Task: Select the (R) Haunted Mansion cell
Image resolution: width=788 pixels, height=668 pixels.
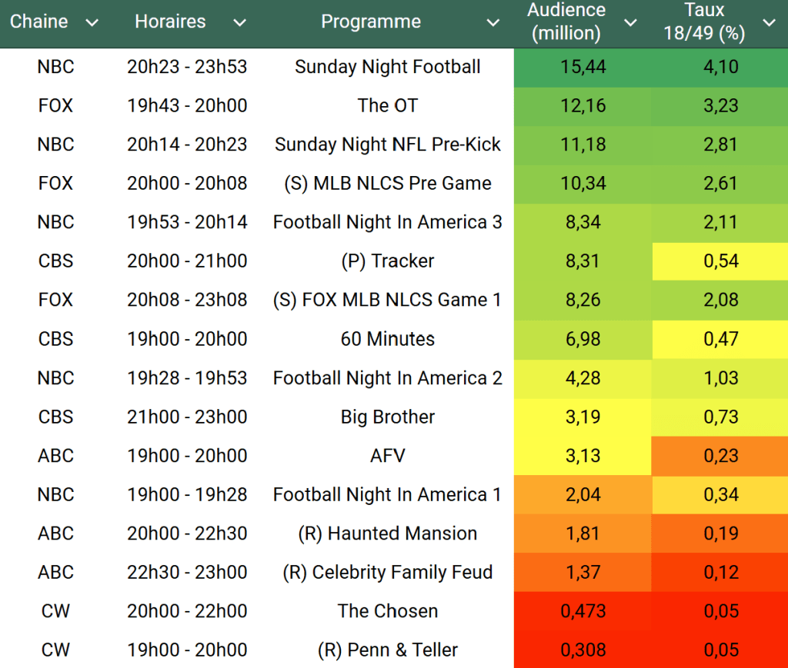Action: 387,533
